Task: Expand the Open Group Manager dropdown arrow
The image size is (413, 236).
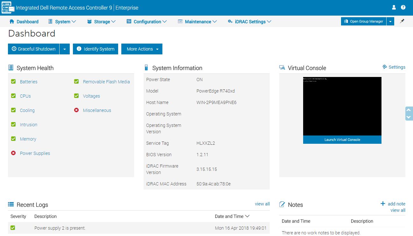Action: pos(390,21)
